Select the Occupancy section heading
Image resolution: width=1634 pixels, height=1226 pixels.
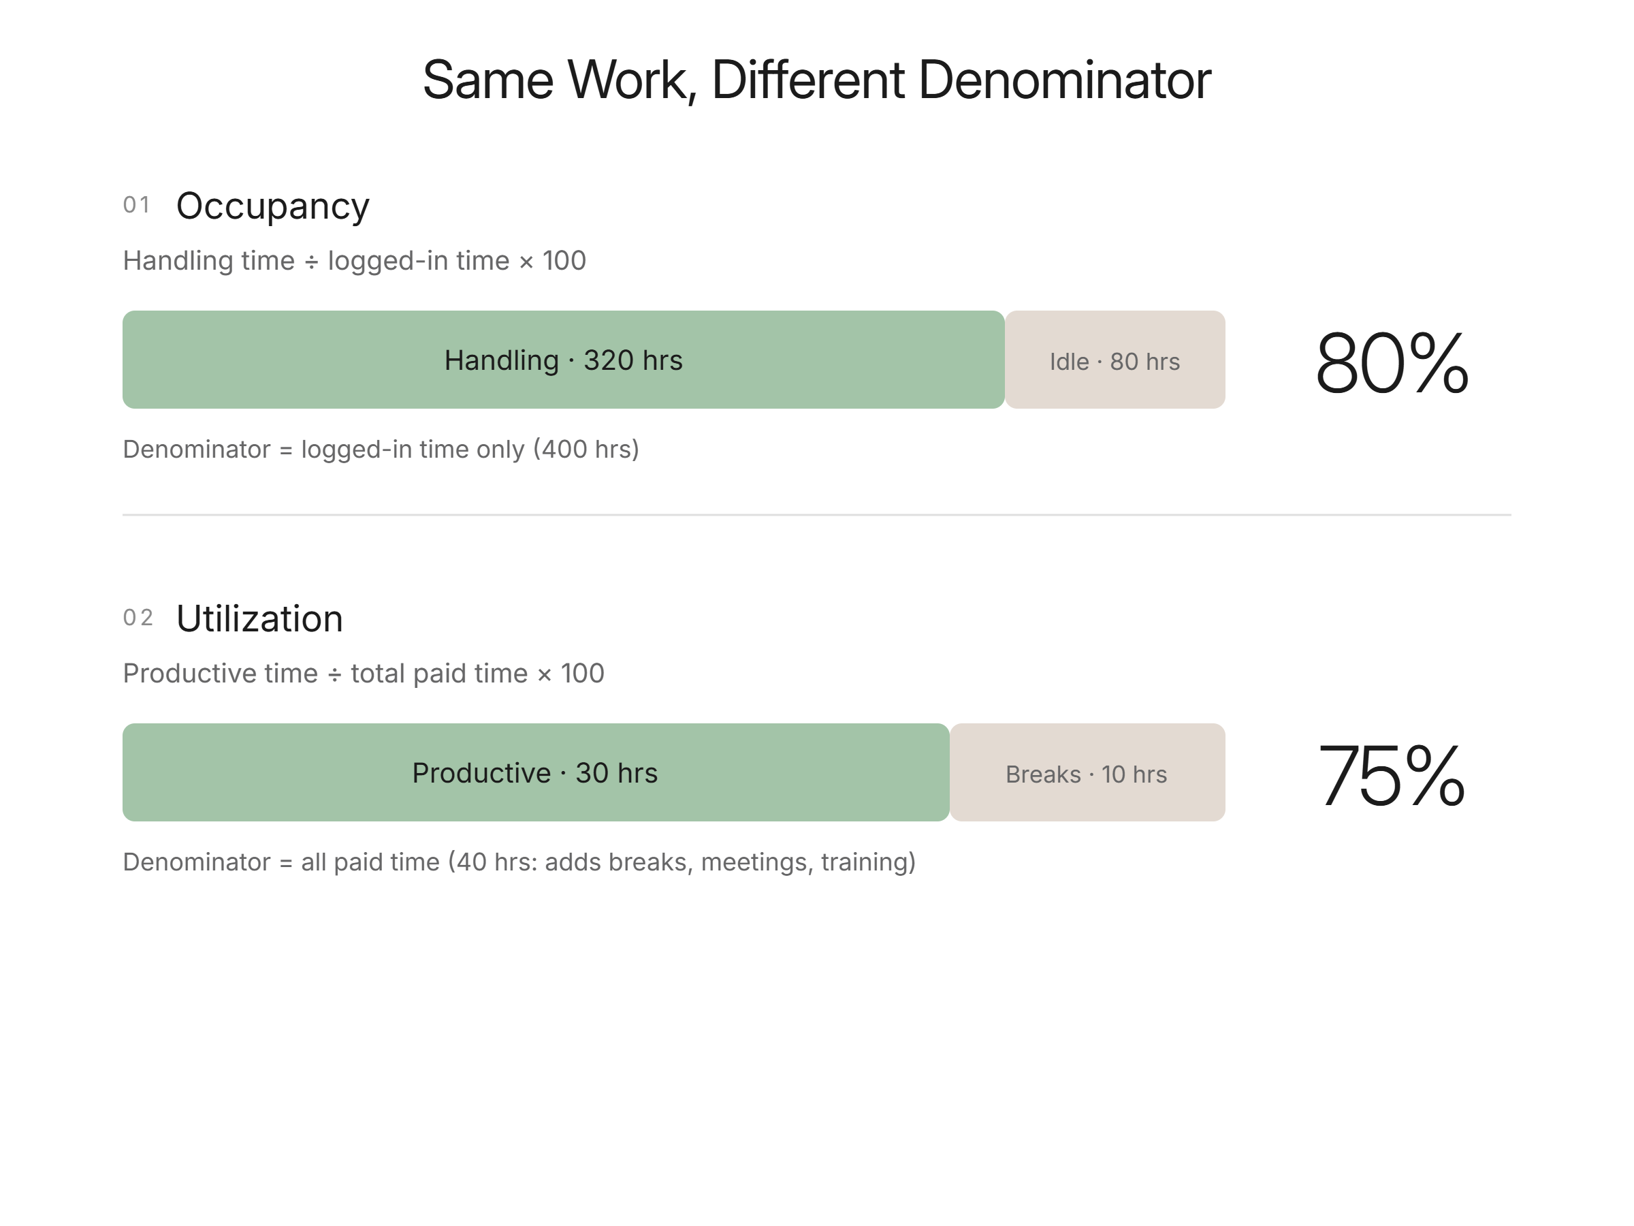click(272, 206)
